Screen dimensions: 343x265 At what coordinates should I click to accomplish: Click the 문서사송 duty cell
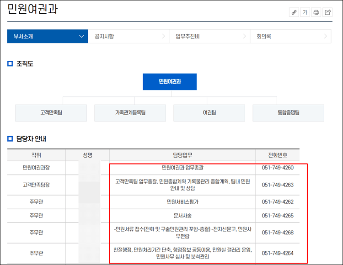182,216
